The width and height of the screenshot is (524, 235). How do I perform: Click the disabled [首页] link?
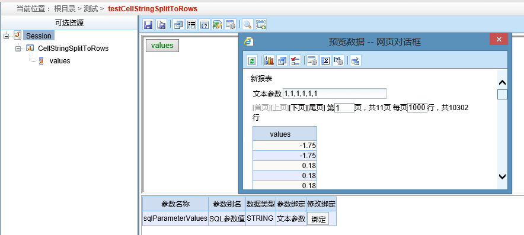click(x=261, y=108)
